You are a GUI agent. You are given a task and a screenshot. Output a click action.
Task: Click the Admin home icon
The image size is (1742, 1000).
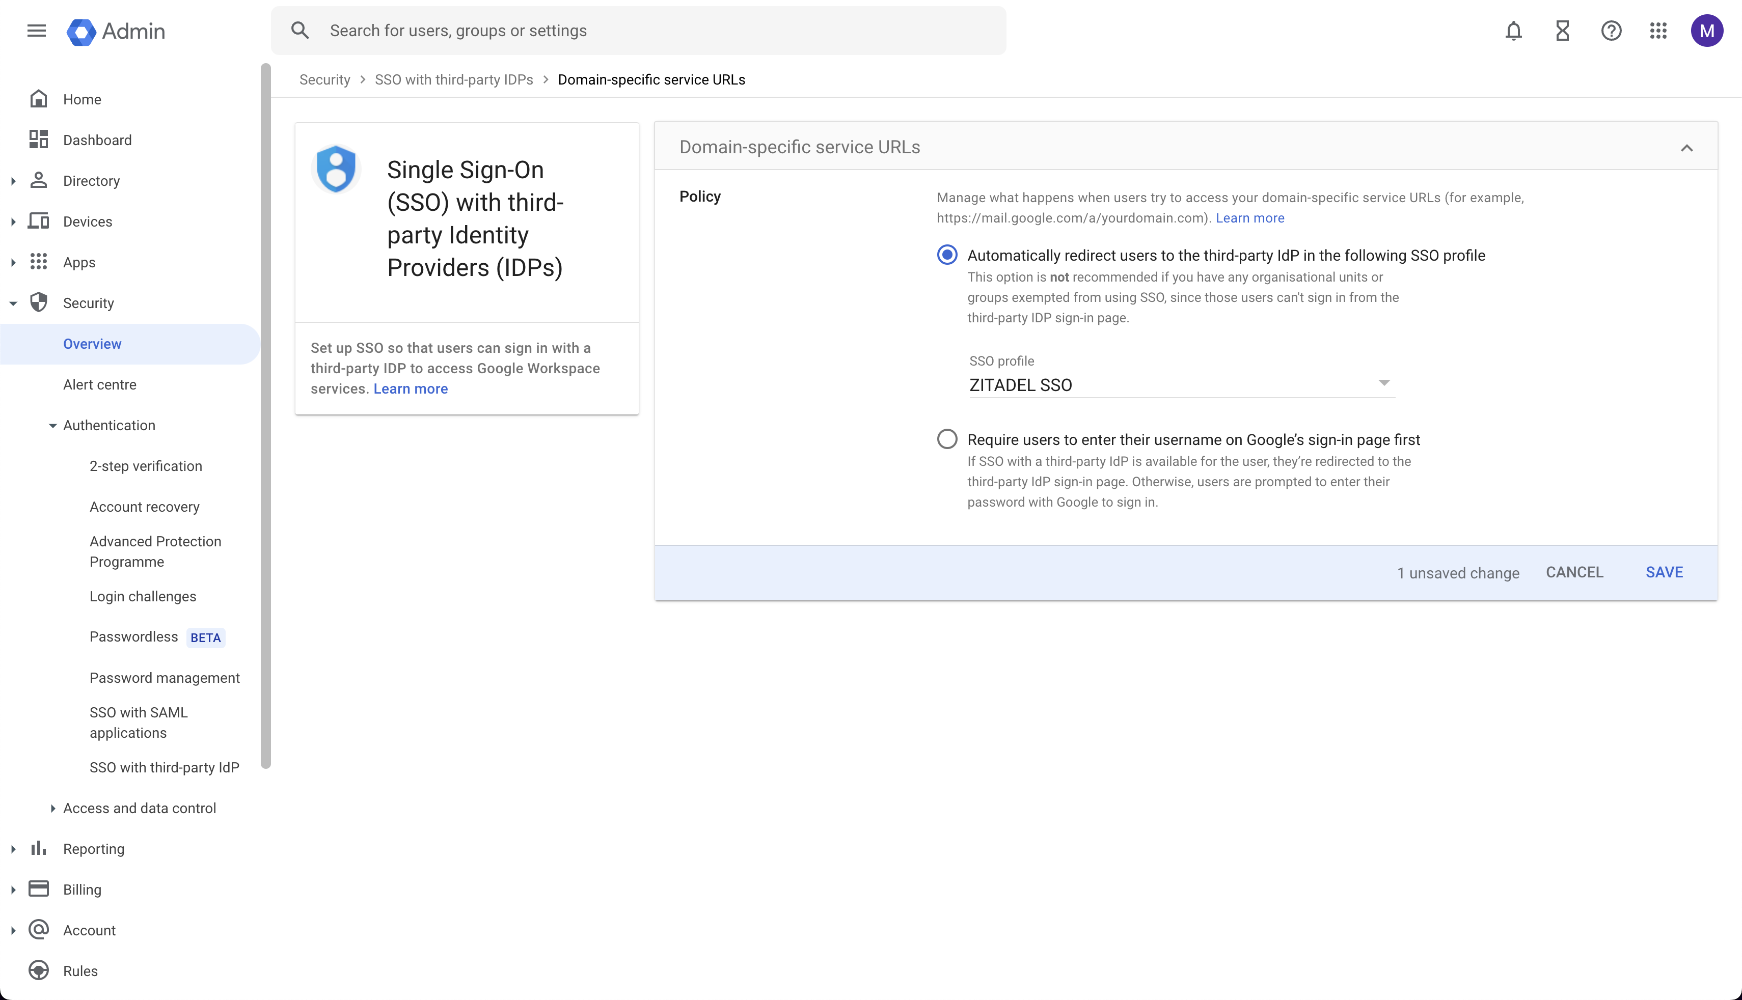coord(81,31)
